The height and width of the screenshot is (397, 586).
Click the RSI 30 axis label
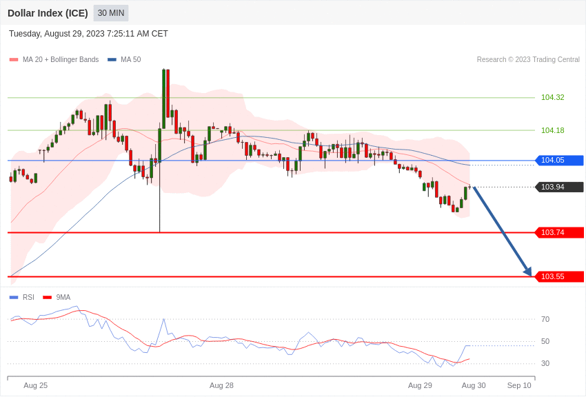[x=545, y=363]
